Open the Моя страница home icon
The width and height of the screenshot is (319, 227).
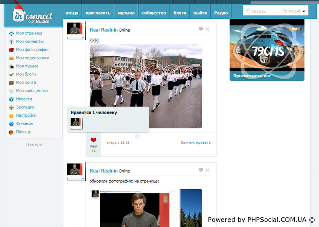click(x=11, y=33)
